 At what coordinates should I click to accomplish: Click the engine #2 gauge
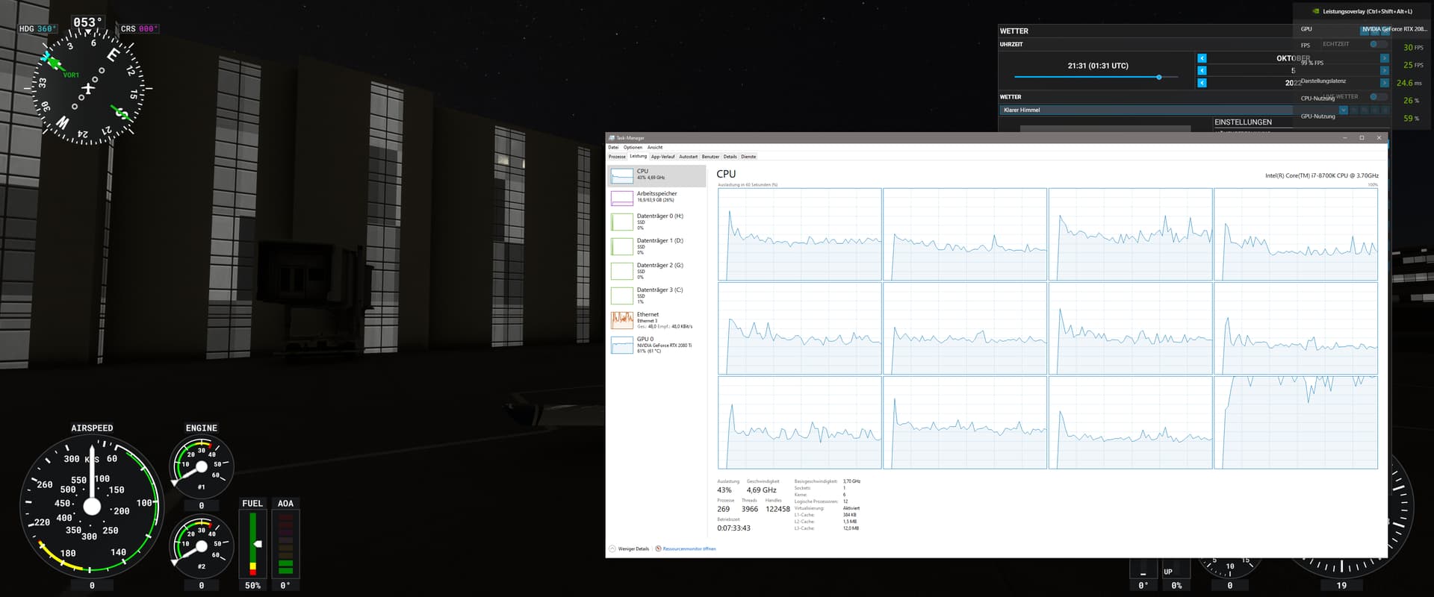coord(202,546)
